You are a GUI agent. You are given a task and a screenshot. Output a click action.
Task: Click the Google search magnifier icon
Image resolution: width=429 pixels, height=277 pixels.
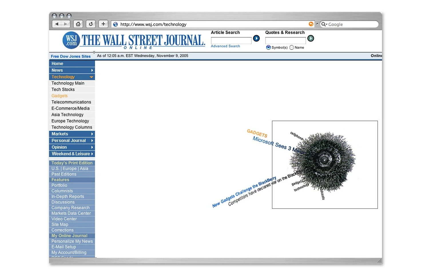[324, 24]
